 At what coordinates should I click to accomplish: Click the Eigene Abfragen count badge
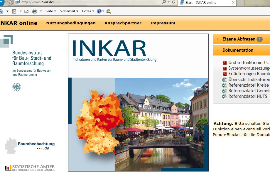[260, 39]
